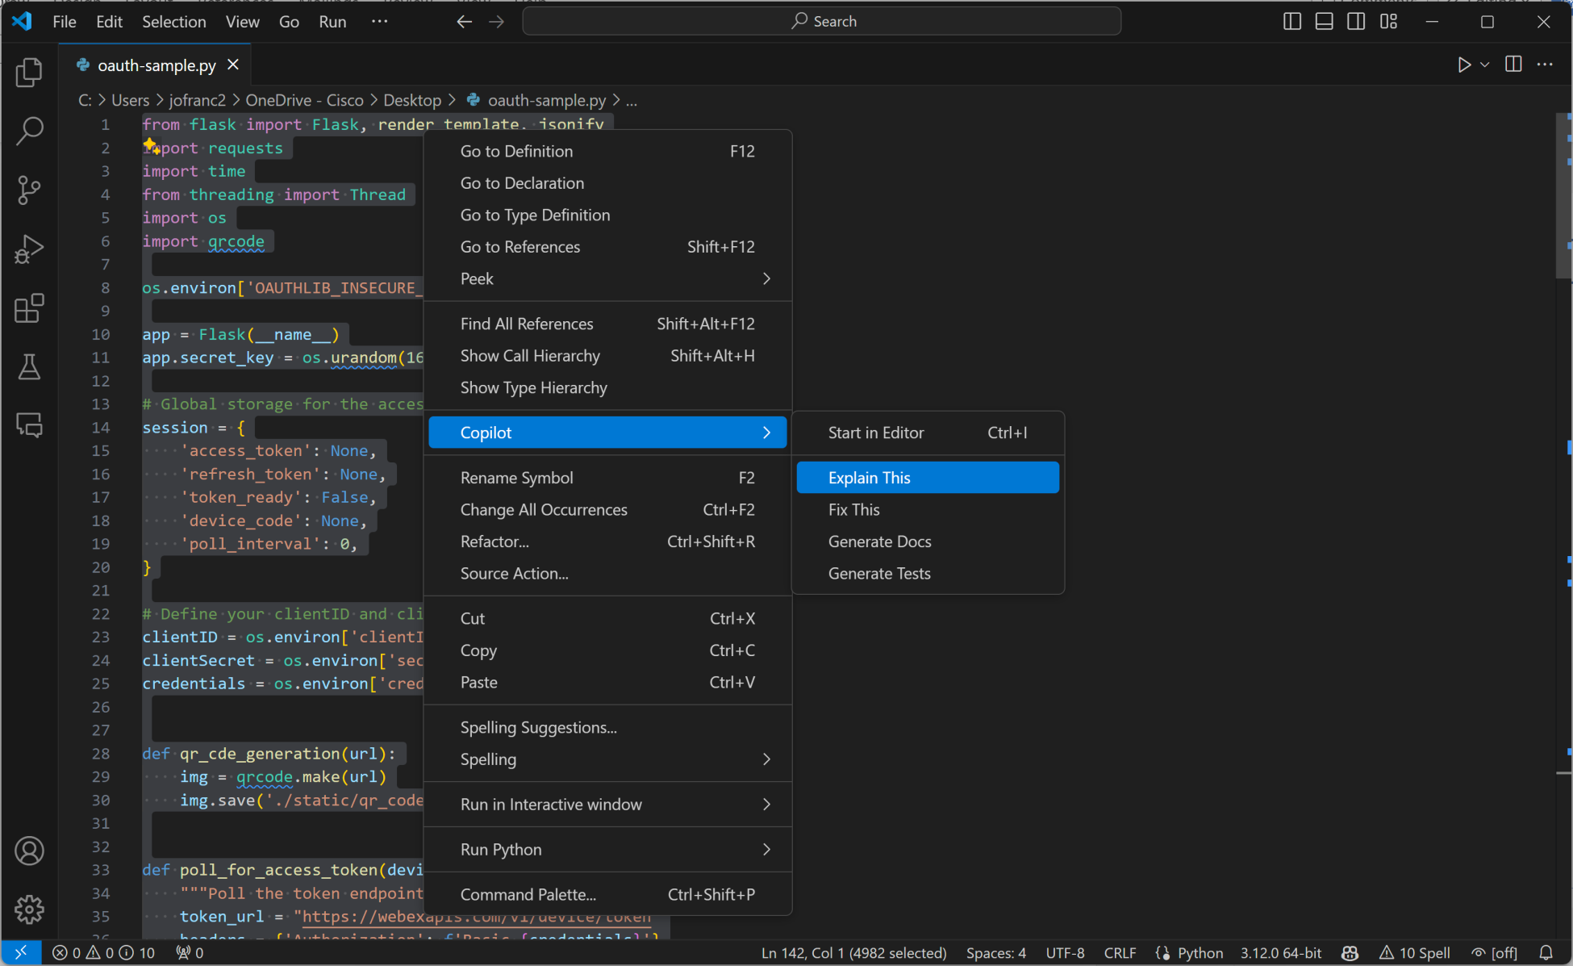
Task: Click the editor vertical scrollbar thumb
Action: click(1563, 197)
